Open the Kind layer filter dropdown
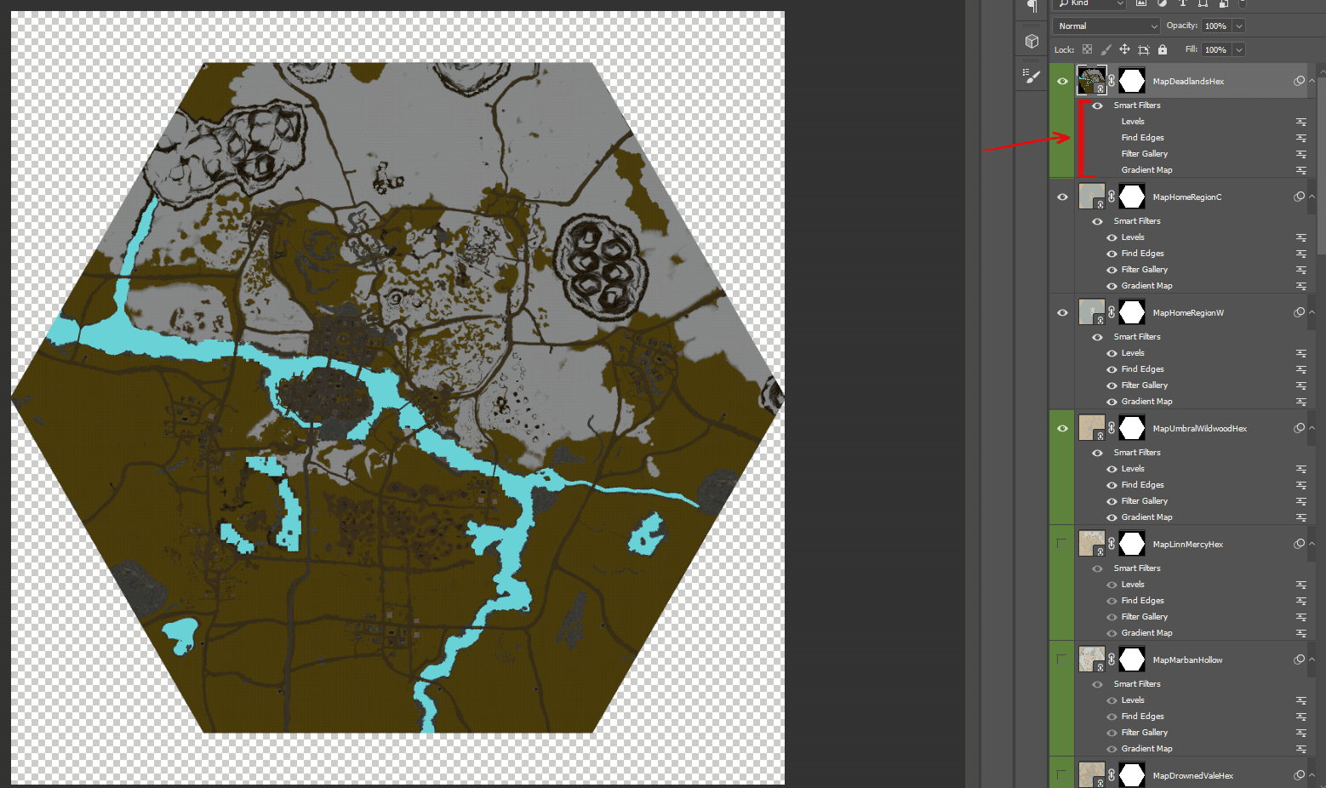 pos(1090,3)
